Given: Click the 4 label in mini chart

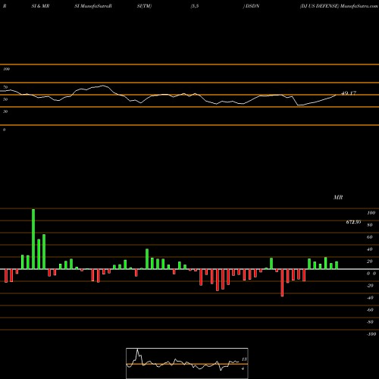Looking at the screenshot, I should [243, 368].
